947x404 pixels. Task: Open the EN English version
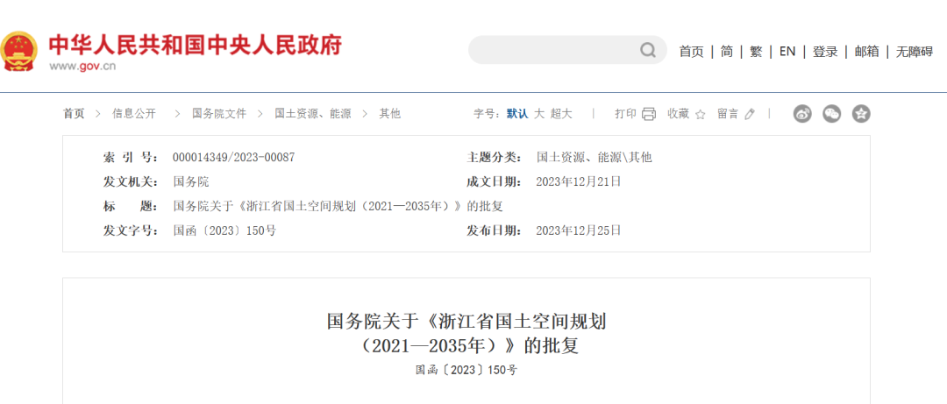coord(787,52)
